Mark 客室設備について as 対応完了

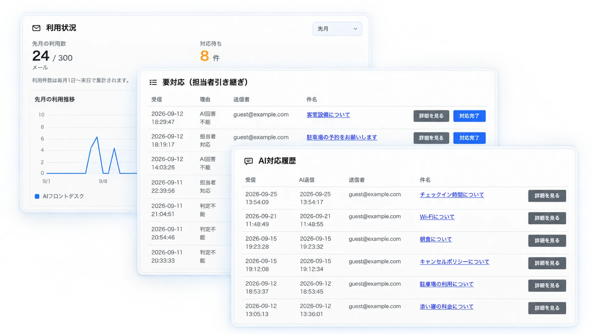469,116
